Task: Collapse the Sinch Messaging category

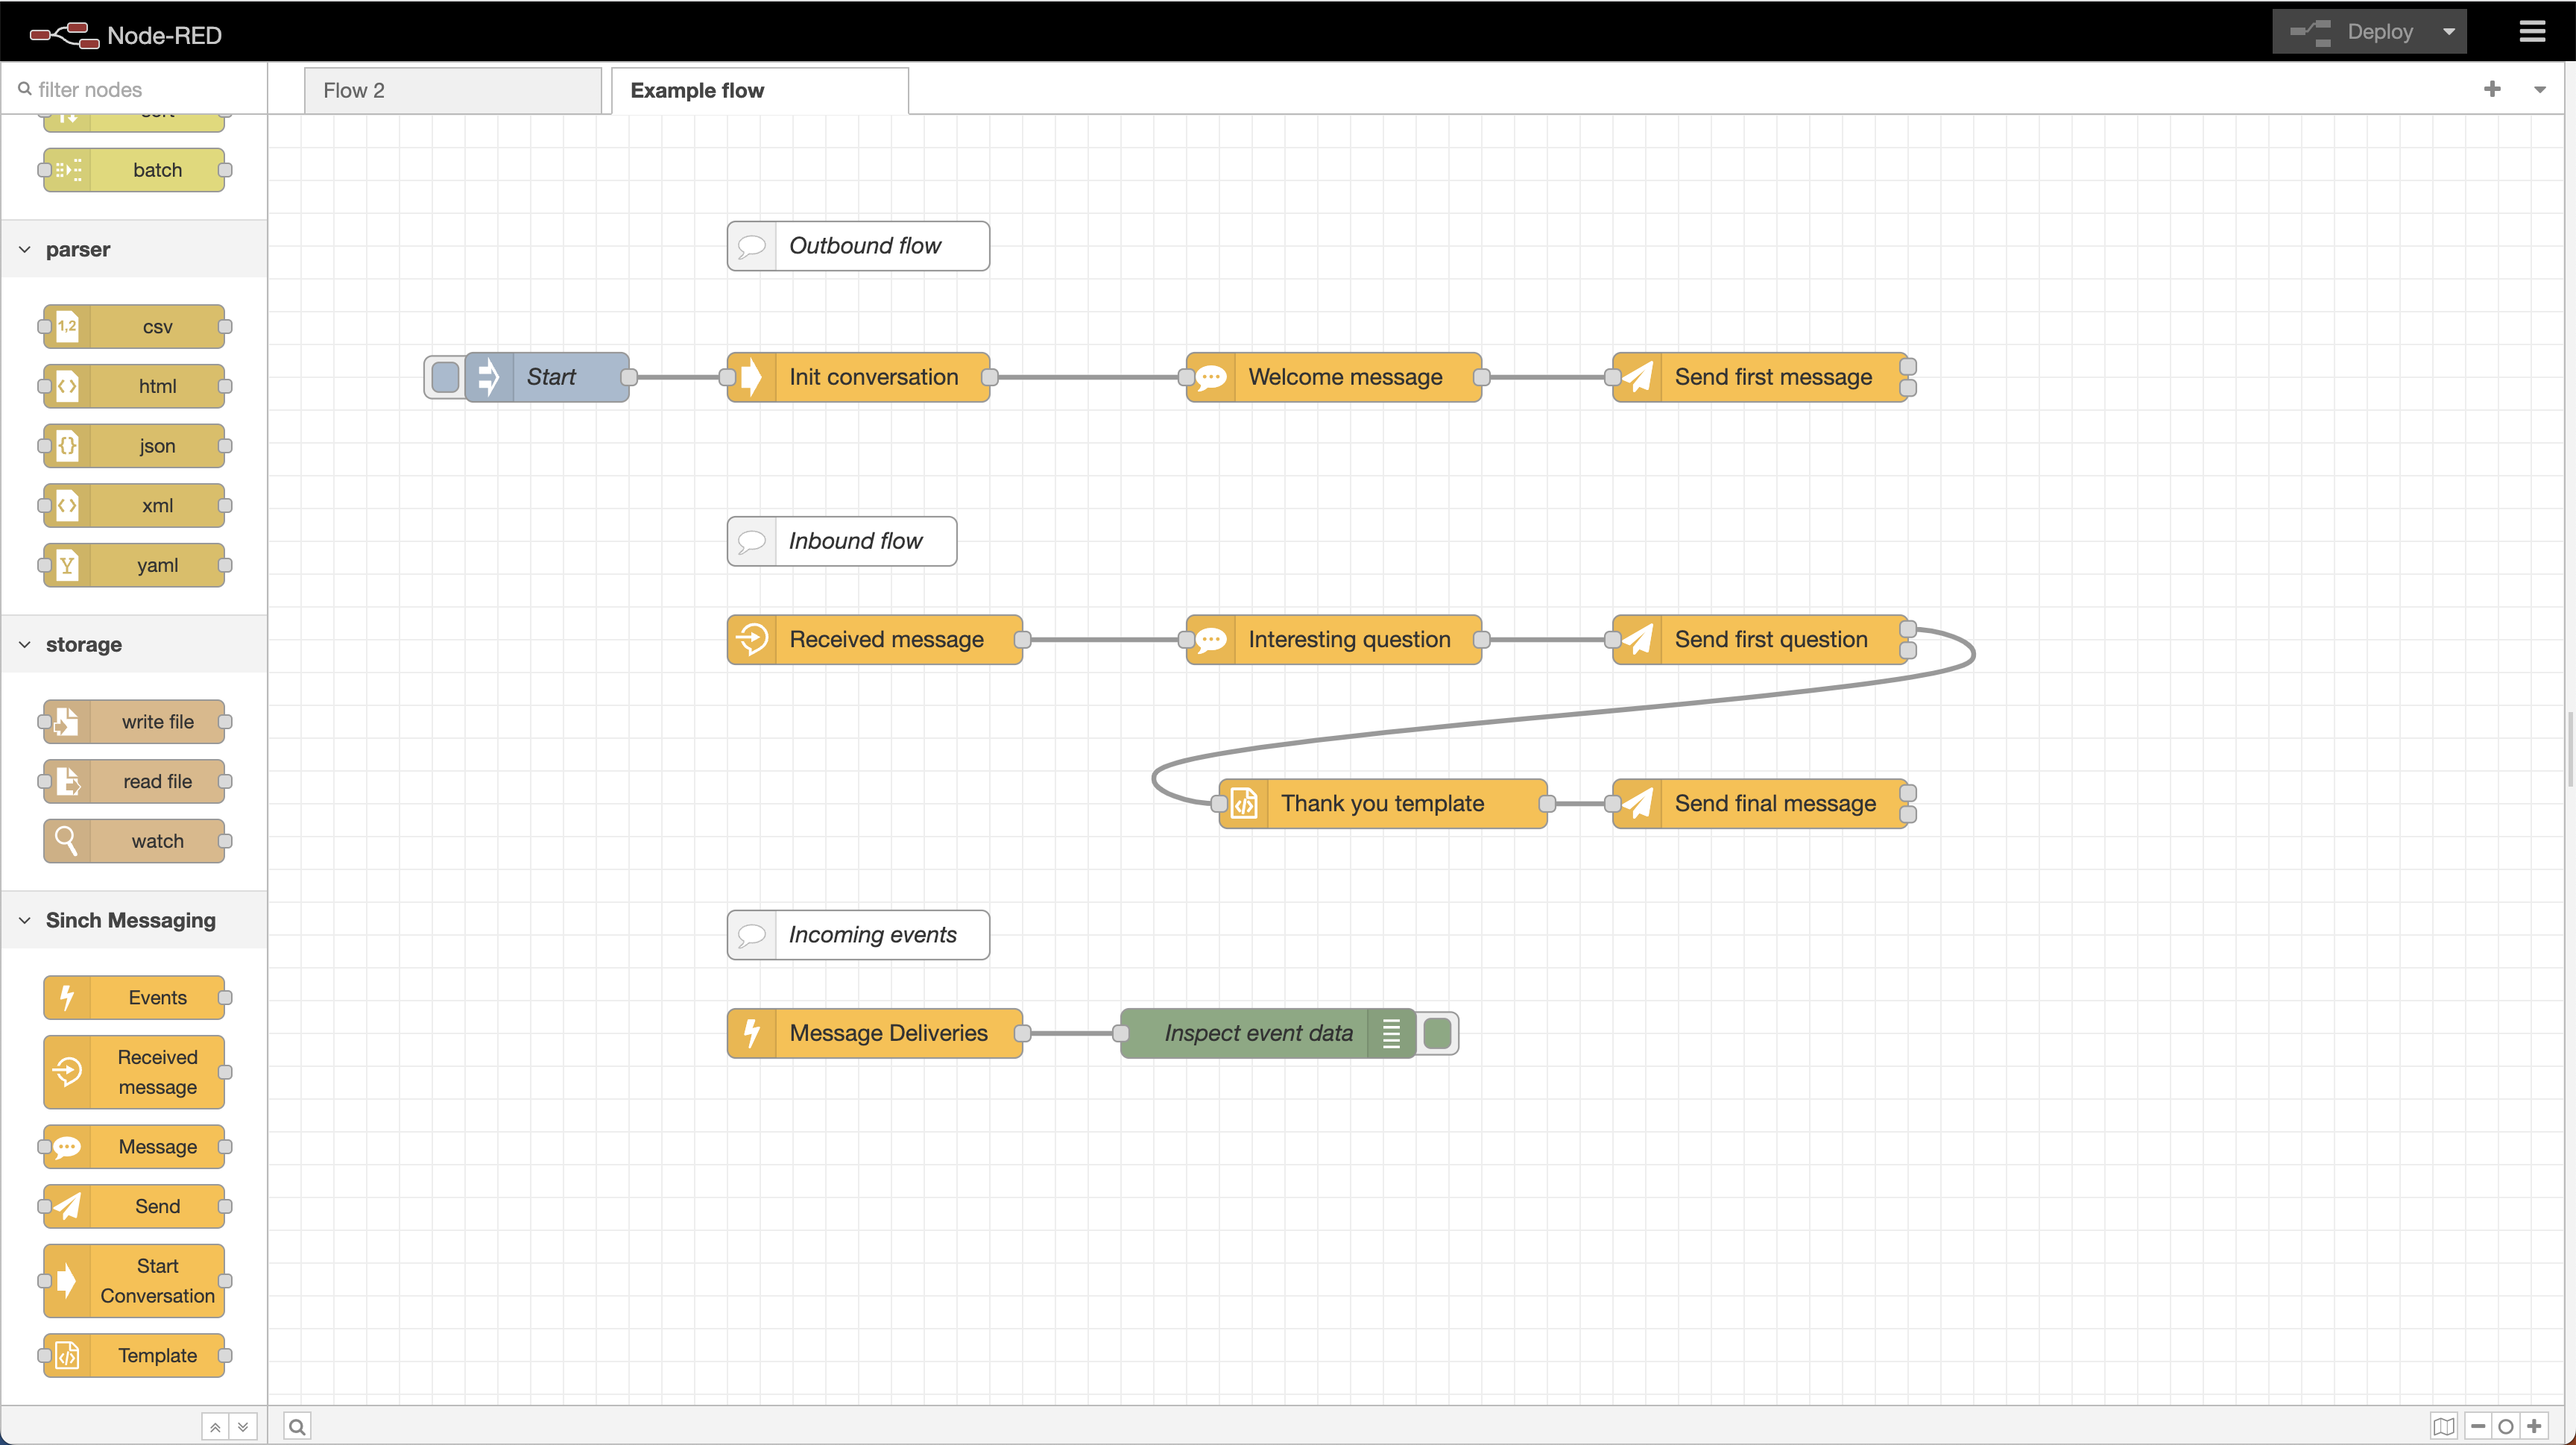Action: click(25, 920)
